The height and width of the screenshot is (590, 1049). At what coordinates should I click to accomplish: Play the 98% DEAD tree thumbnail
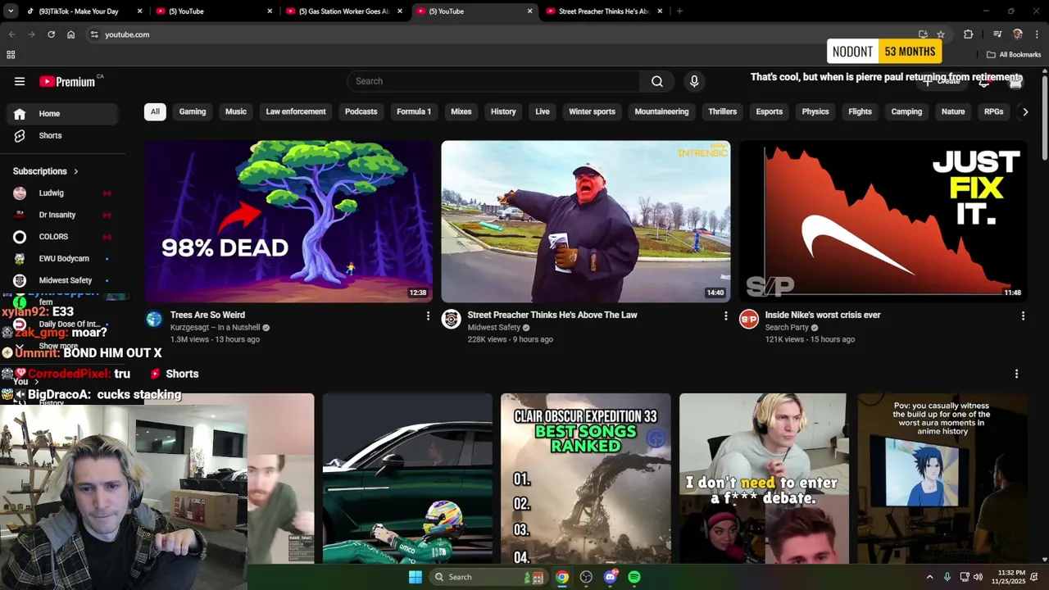(288, 221)
